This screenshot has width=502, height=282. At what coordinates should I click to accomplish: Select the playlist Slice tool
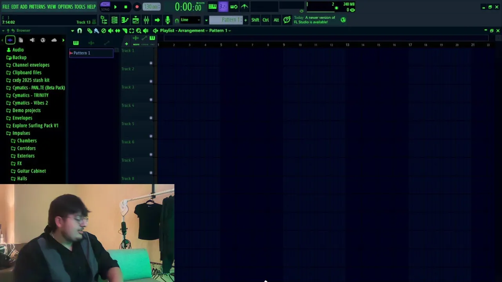pyautogui.click(x=124, y=31)
